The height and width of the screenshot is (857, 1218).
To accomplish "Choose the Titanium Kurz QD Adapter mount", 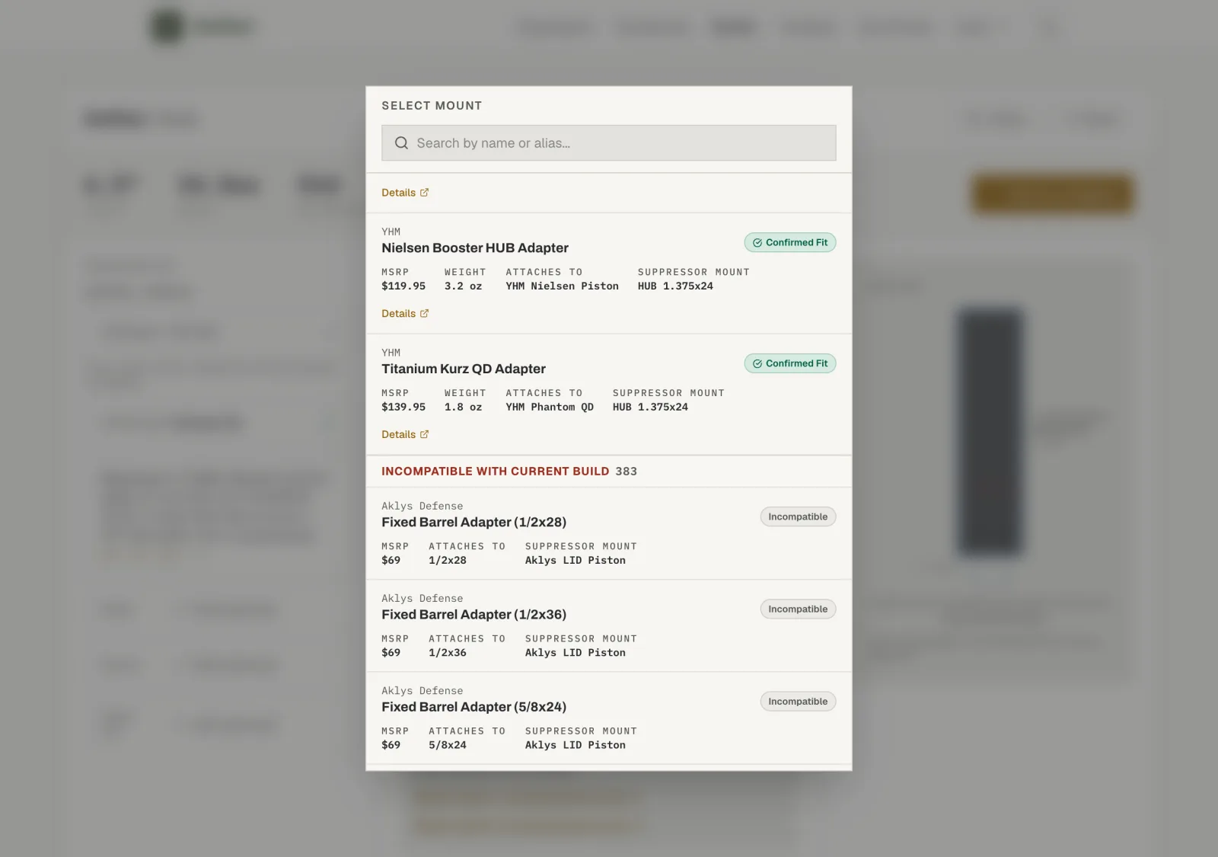I will pyautogui.click(x=608, y=395).
